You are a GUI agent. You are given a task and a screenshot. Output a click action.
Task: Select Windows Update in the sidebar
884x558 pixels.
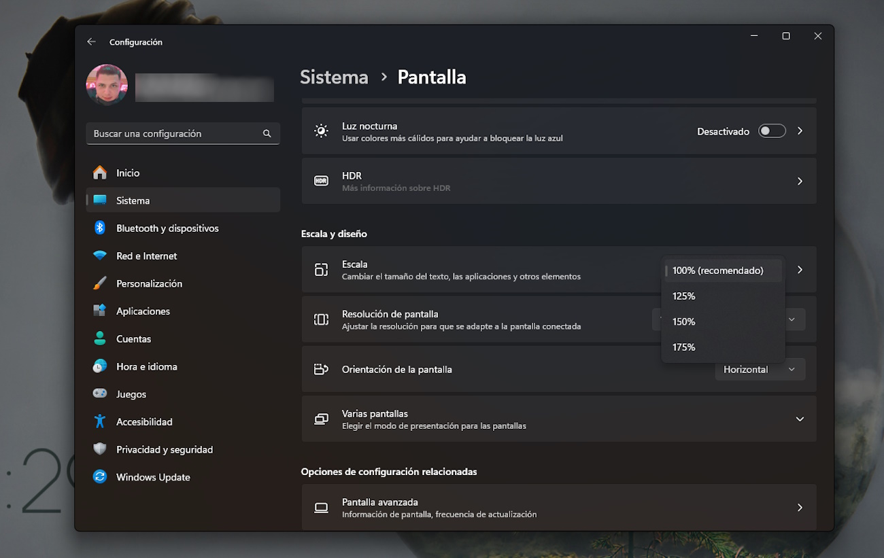[x=183, y=477]
